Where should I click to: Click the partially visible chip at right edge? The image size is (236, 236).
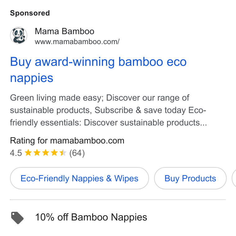234,178
